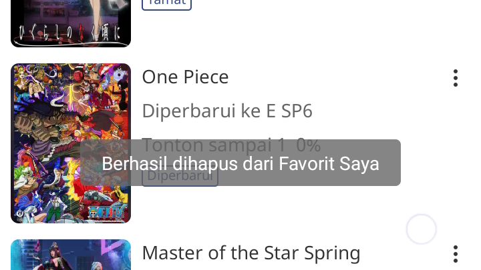Select the Master of the Star Spring title

pos(251,253)
